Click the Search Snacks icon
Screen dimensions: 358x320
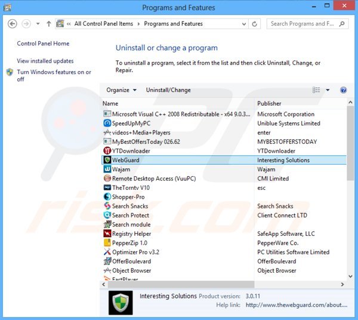tap(107, 206)
